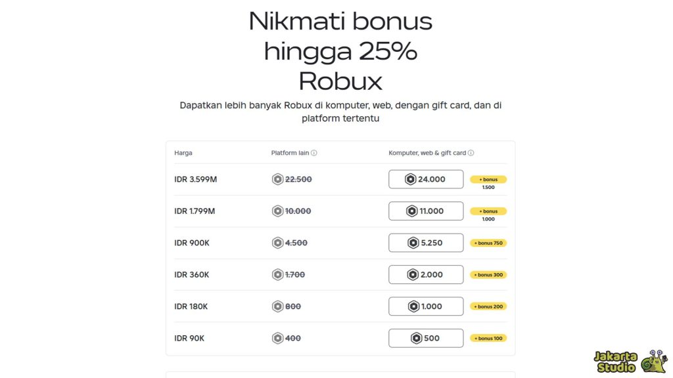Click the Robux icon next to strikethrough 10.000
Image resolution: width=673 pixels, height=378 pixels.
(277, 211)
